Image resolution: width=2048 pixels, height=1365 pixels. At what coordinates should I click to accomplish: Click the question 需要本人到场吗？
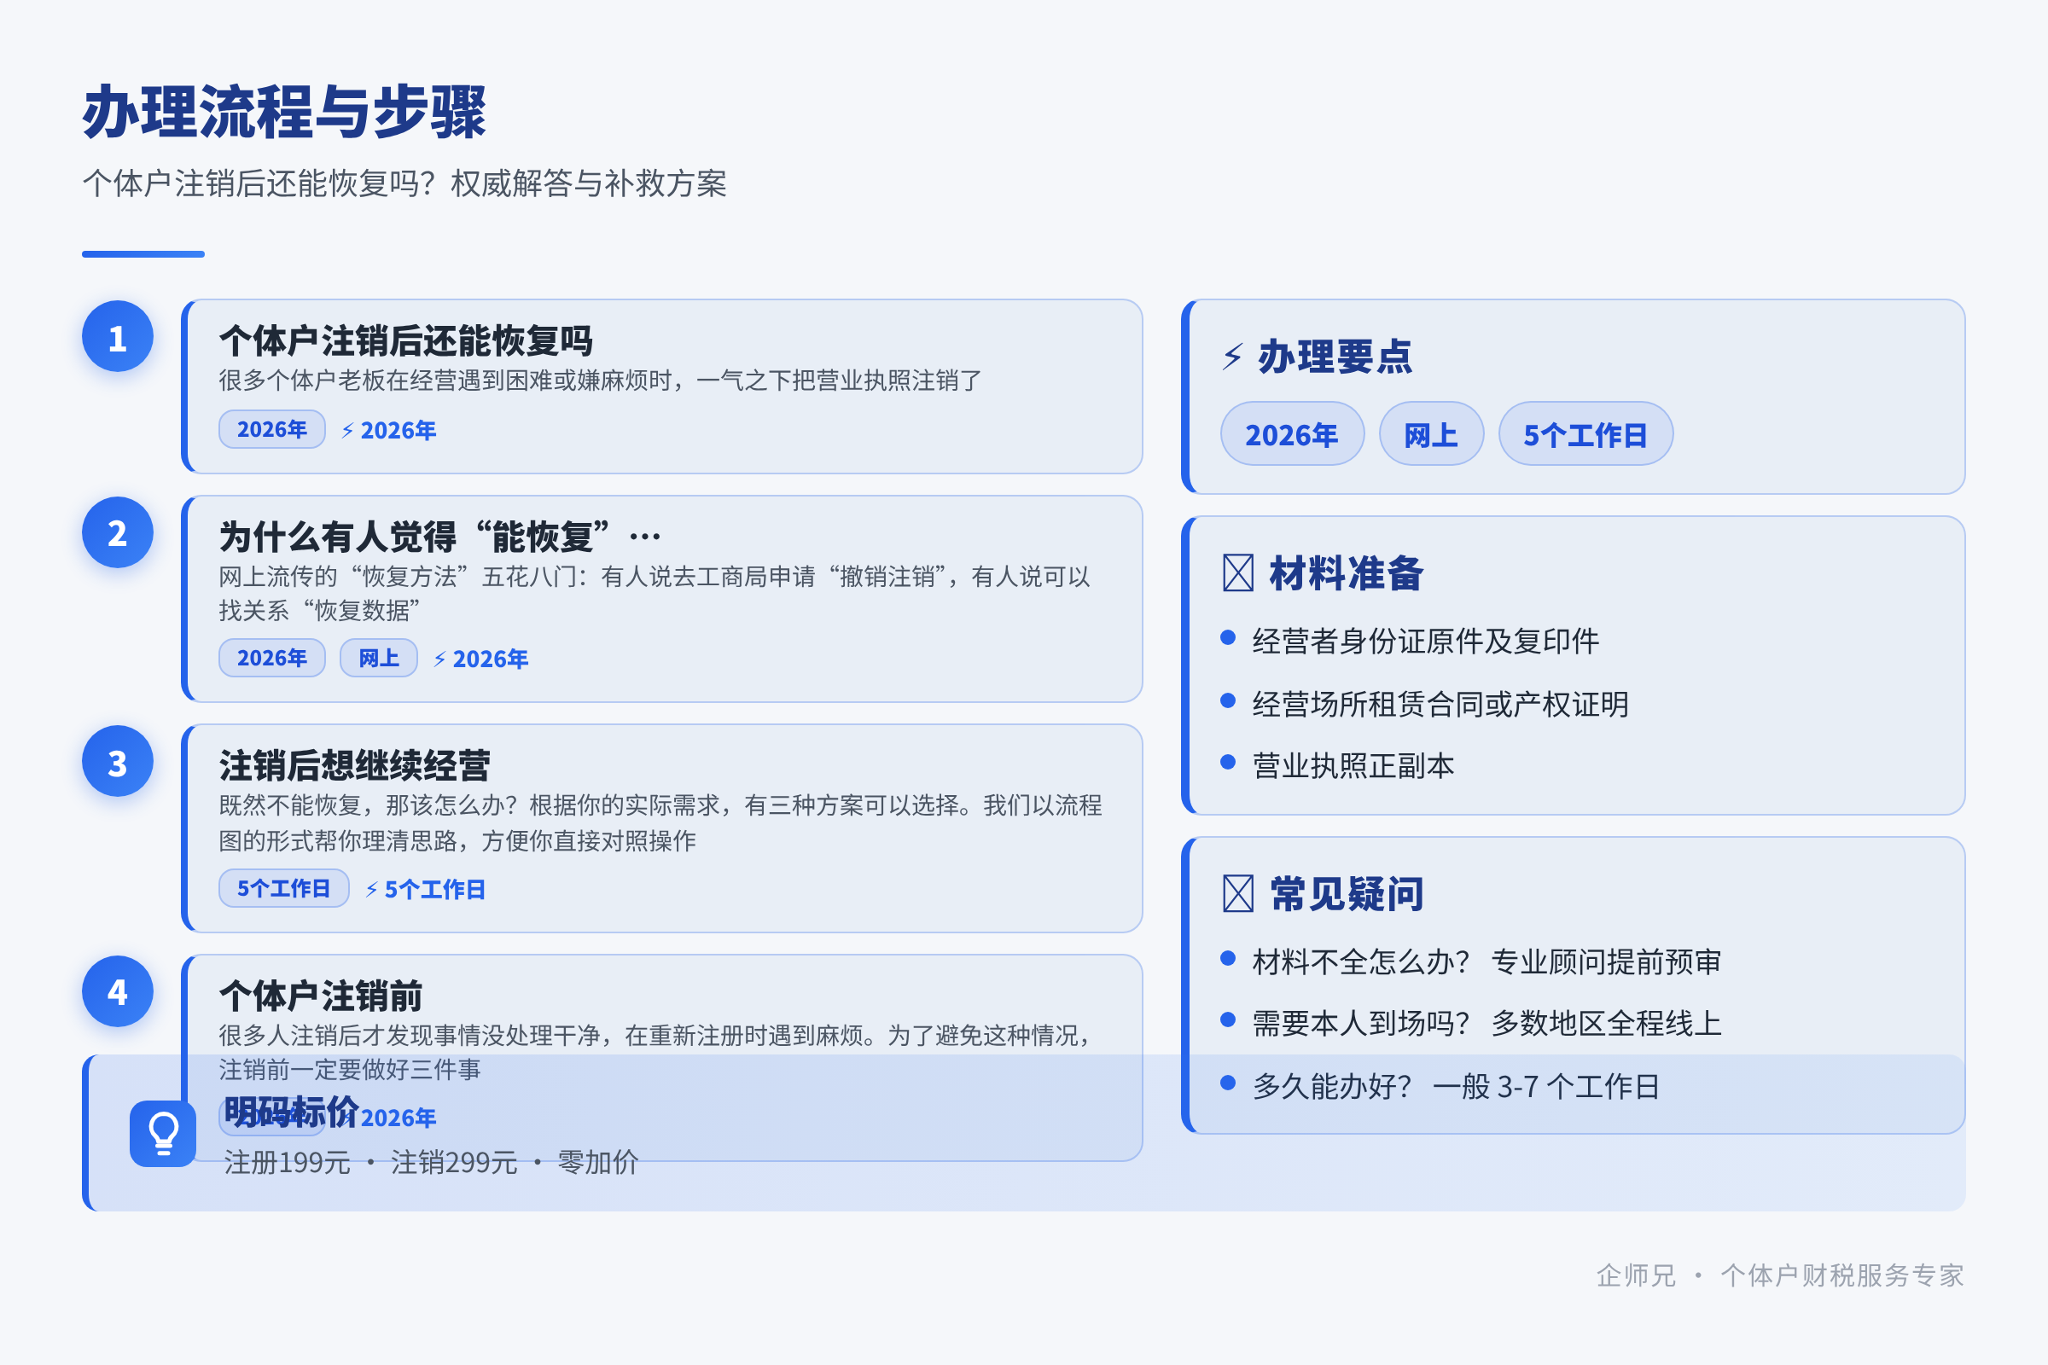pyautogui.click(x=1361, y=1023)
